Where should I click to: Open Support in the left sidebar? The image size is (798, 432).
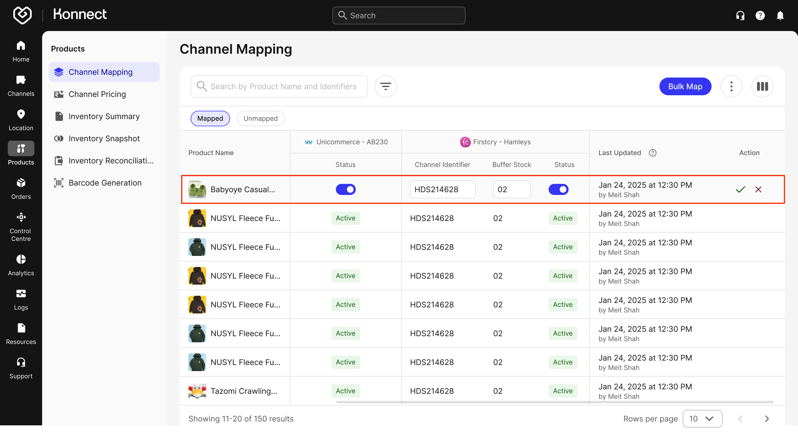click(x=21, y=369)
